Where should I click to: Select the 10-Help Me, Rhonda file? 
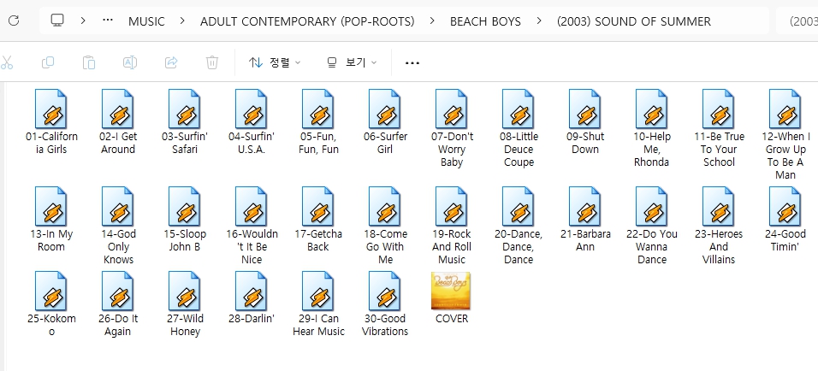(652, 128)
